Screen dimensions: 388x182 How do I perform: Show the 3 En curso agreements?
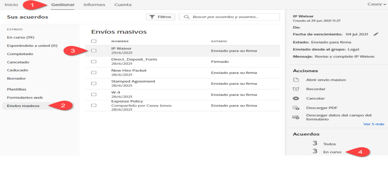(x=332, y=152)
